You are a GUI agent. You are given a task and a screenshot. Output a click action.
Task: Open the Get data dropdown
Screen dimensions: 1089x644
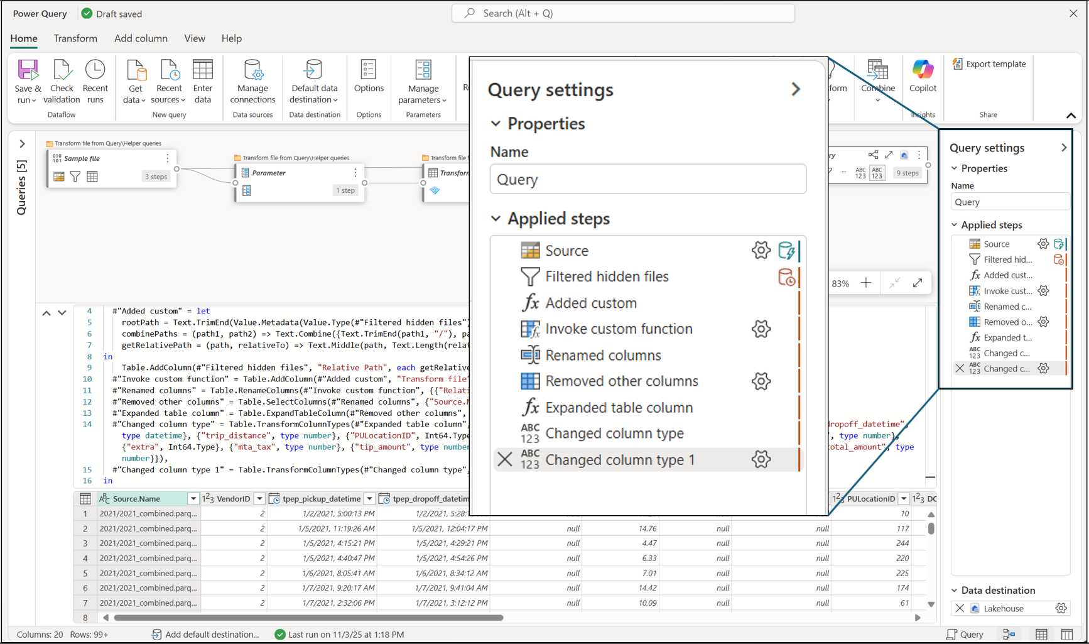(143, 101)
